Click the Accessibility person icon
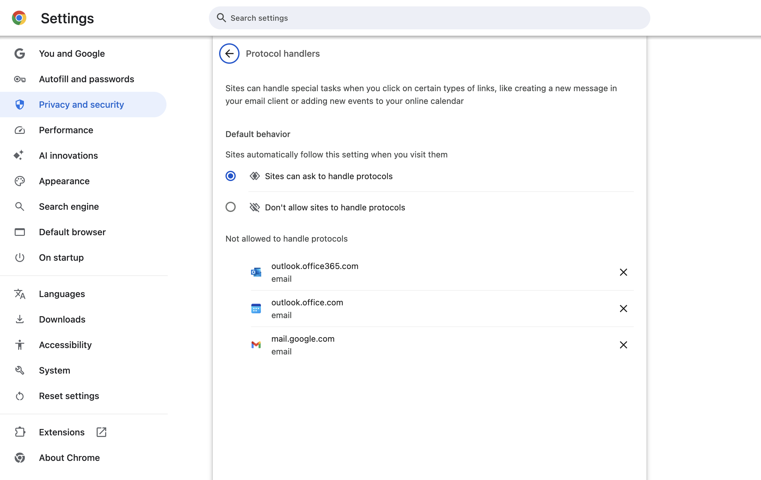 20,345
